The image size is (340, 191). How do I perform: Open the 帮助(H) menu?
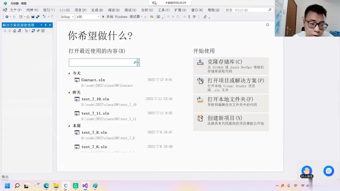pyautogui.click(x=214, y=10)
